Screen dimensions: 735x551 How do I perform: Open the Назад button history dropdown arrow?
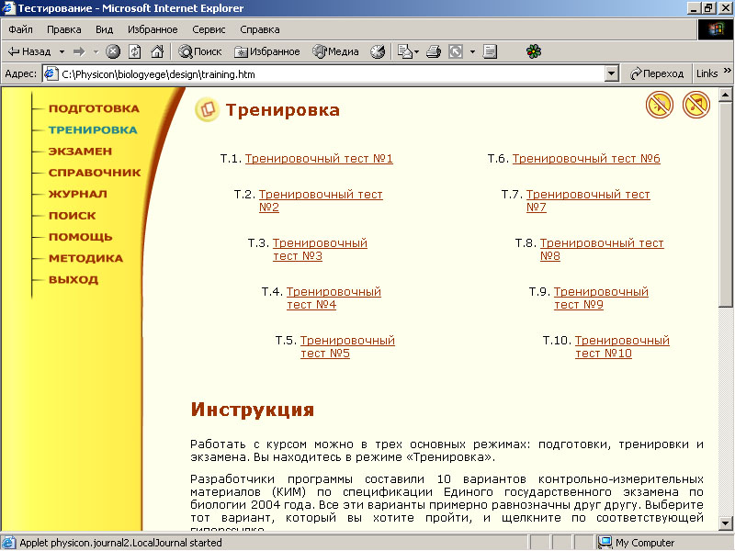click(x=62, y=51)
